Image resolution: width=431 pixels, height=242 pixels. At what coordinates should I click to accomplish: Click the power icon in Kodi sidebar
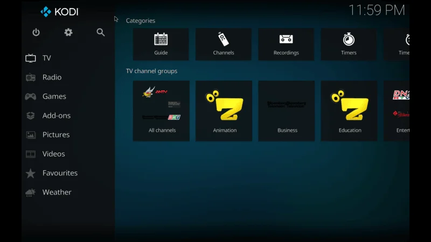[36, 32]
